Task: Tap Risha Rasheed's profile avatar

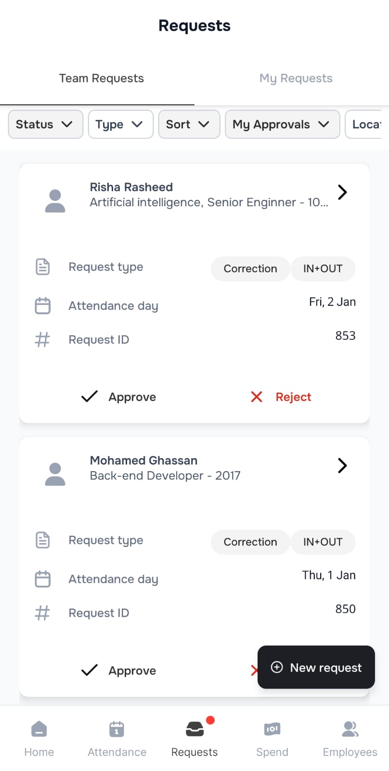Action: pos(55,201)
